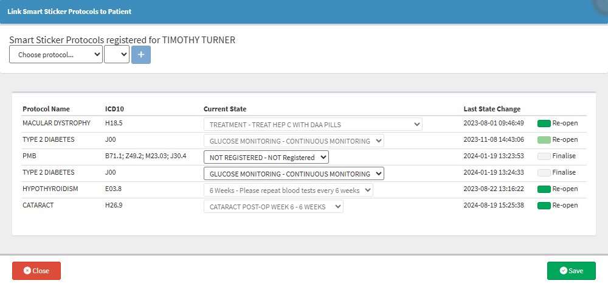Screen dimensions: 608x286
Task: Toggle Finalise switch for PMB row
Action: 544,156
